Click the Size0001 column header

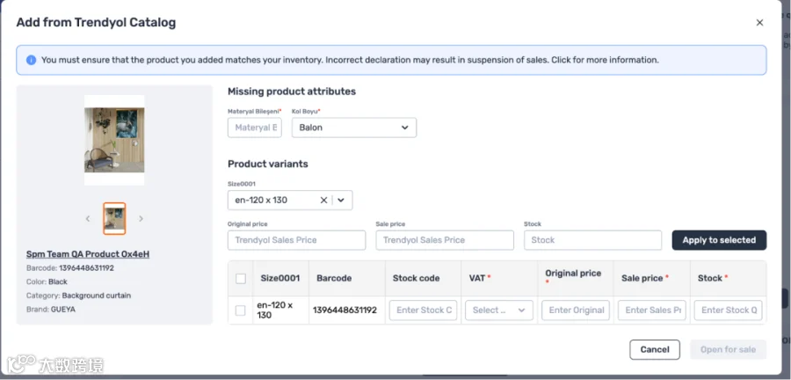click(x=280, y=278)
